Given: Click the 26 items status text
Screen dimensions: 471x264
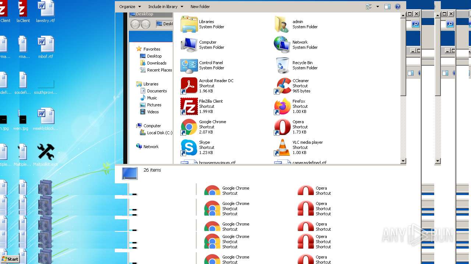Looking at the screenshot, I should tap(152, 170).
